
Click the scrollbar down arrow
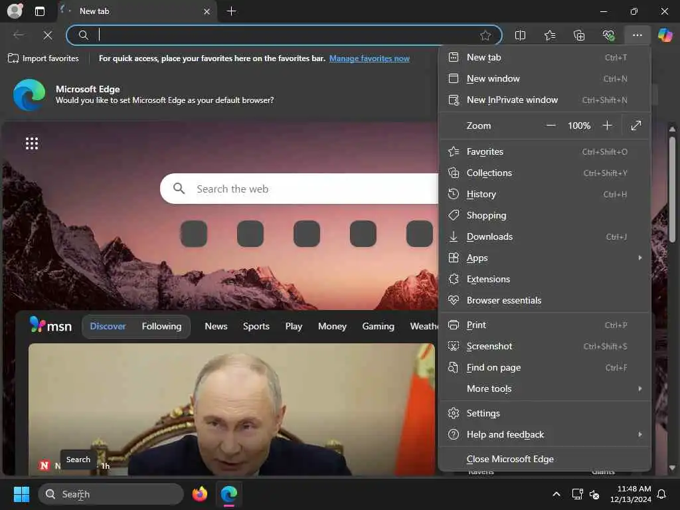(672, 468)
